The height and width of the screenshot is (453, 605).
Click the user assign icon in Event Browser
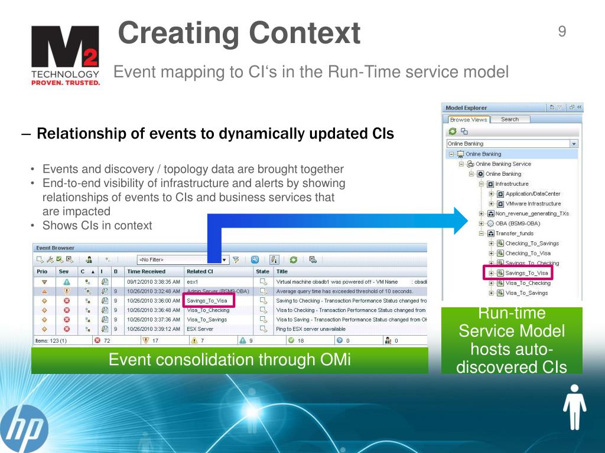pos(89,260)
